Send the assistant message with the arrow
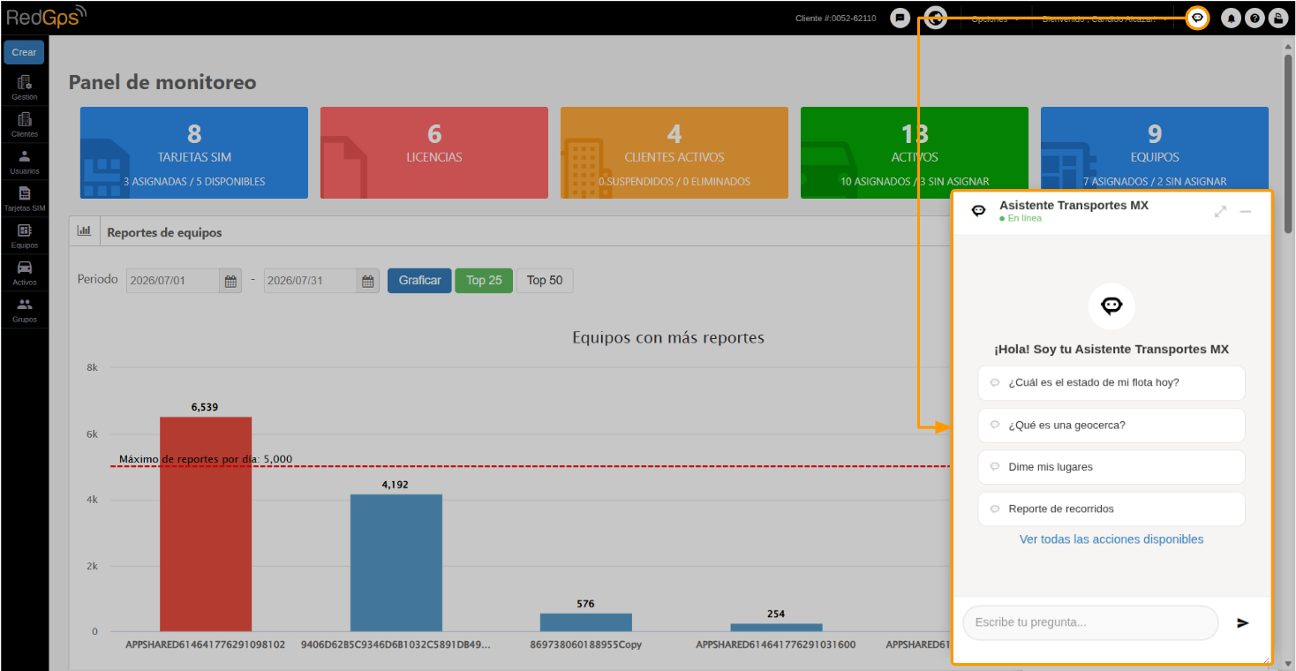Screen dimensions: 1296x671 [x=1243, y=622]
